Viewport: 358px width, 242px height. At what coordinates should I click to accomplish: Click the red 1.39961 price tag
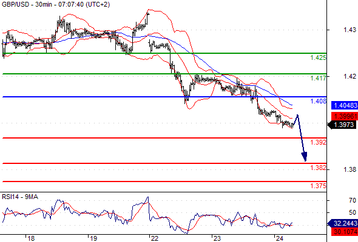[x=345, y=116]
